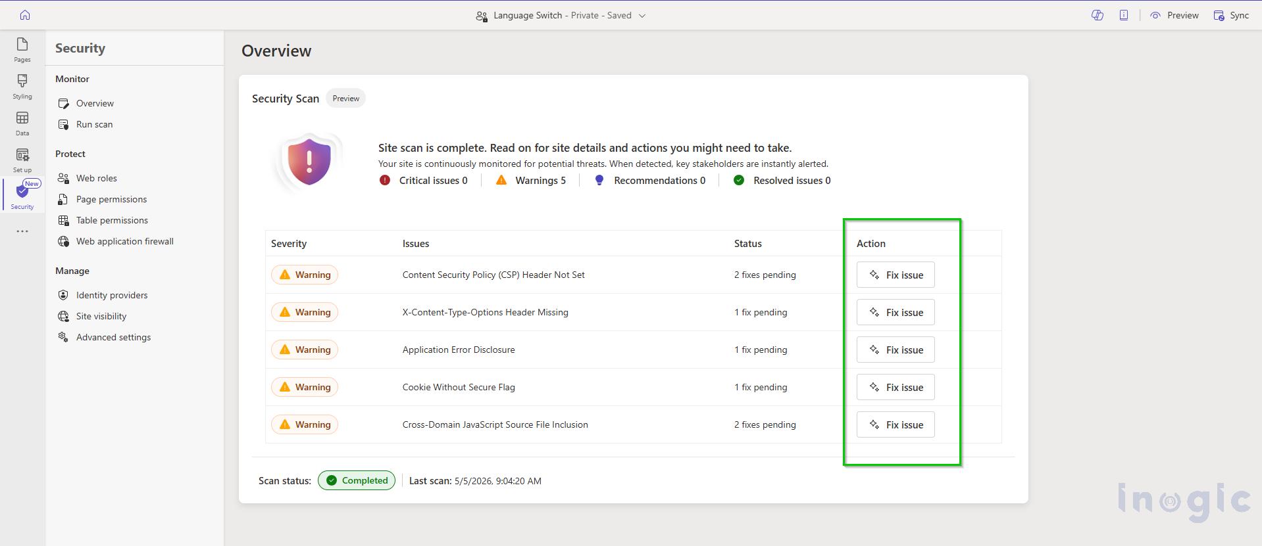This screenshot has height=546, width=1262.
Task: Click 'Warnings 5' counter
Action: coord(530,180)
